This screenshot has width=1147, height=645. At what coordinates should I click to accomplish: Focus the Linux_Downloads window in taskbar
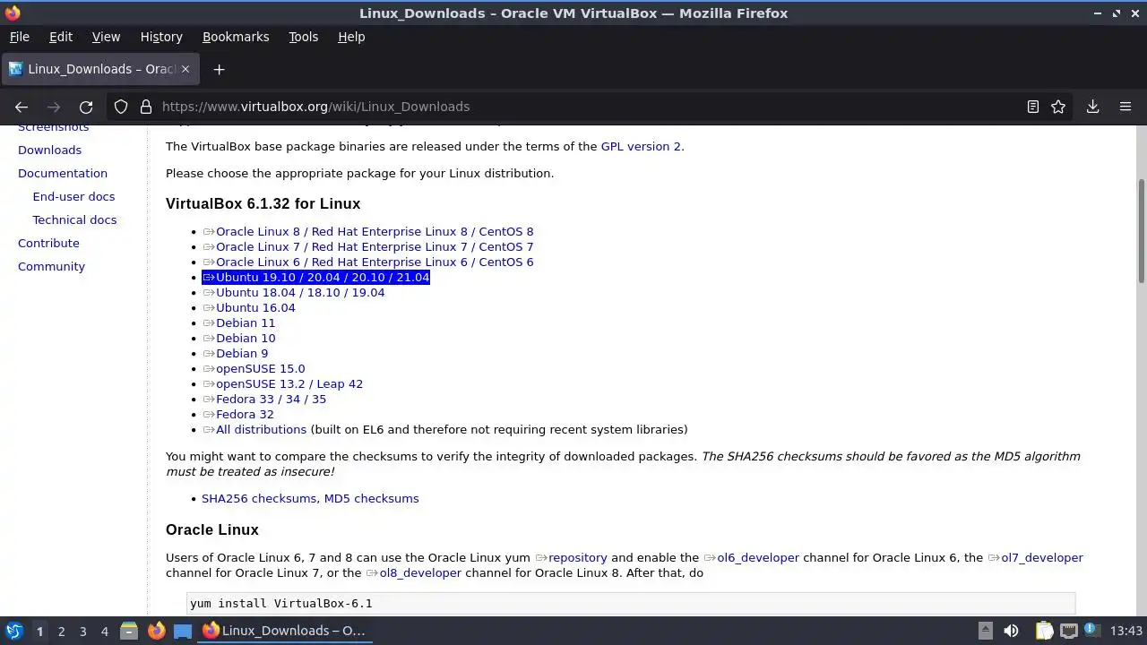pos(284,631)
